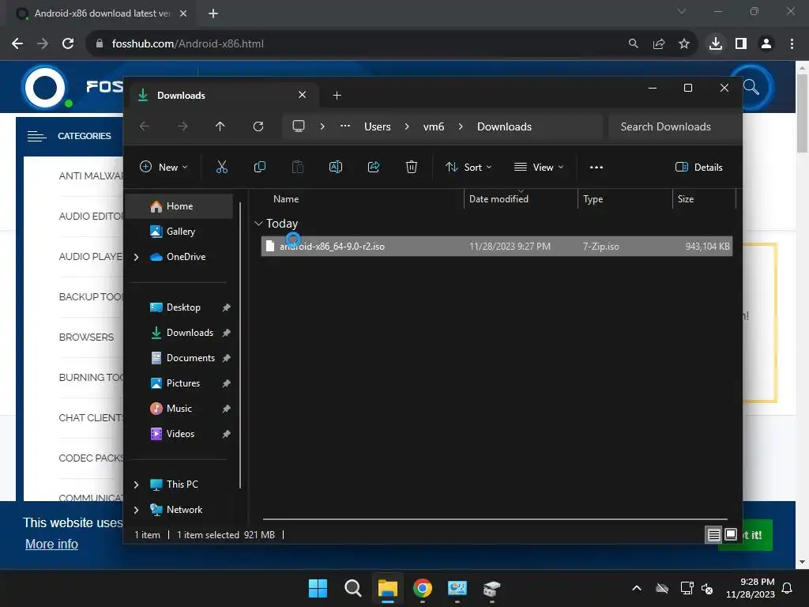Click the Search Downloads field

click(x=674, y=126)
